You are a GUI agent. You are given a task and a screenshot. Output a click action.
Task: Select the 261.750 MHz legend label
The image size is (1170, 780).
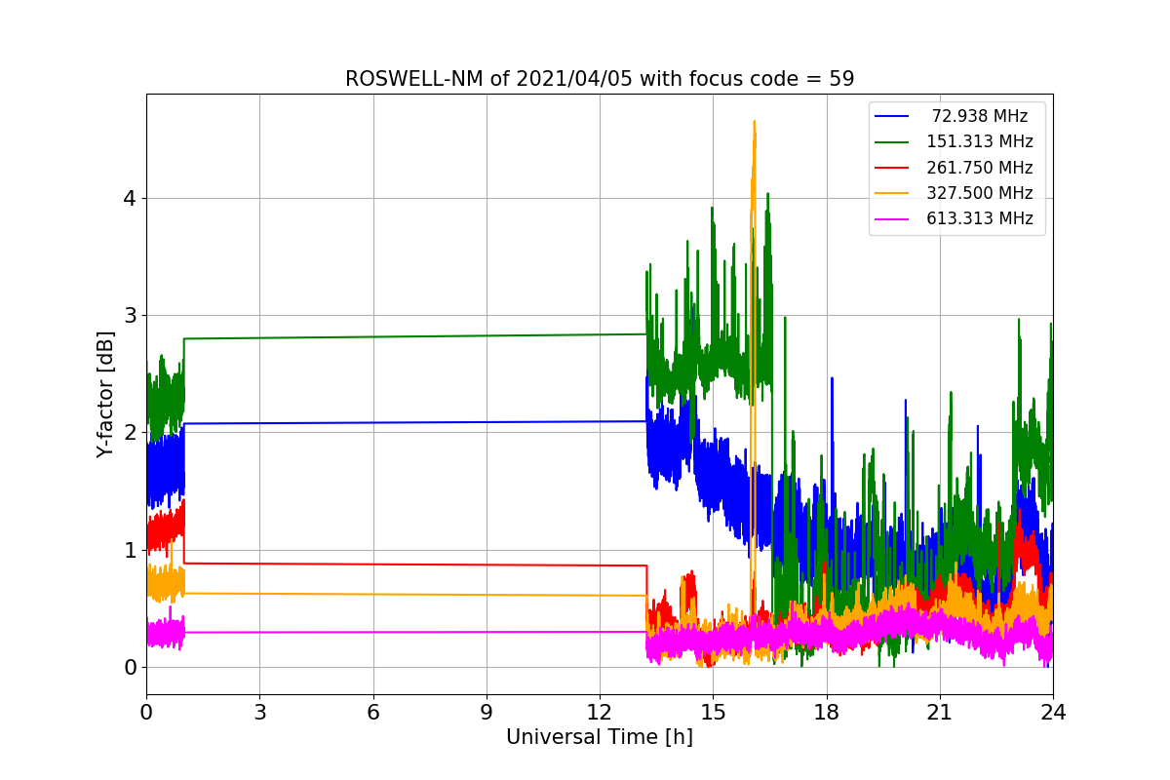point(980,168)
